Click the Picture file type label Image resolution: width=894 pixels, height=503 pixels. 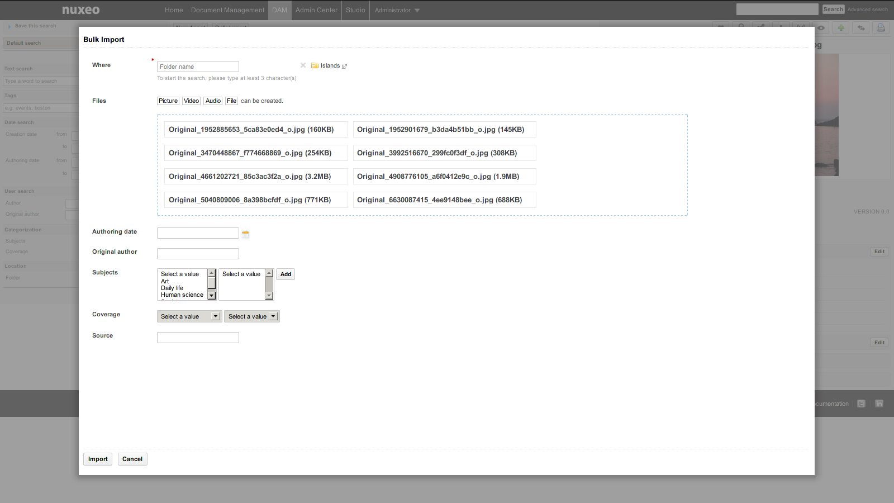point(168,101)
